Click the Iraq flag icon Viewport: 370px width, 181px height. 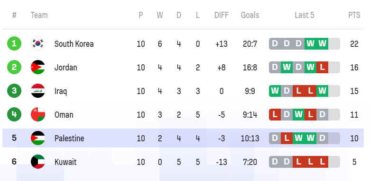tap(38, 91)
